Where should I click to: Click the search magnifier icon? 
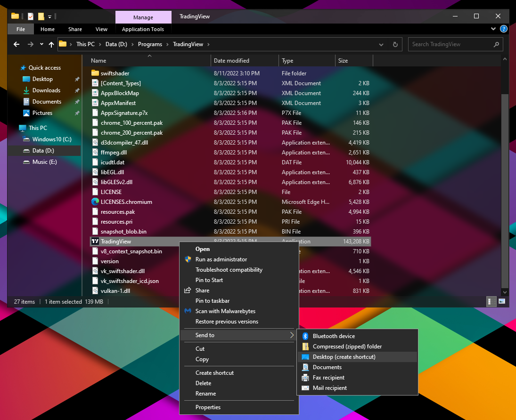[496, 44]
